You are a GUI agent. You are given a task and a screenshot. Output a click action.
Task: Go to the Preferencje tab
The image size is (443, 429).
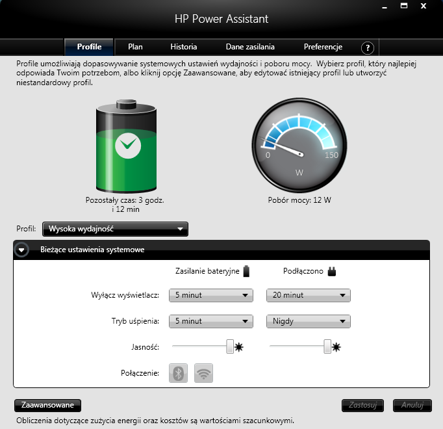point(323,47)
